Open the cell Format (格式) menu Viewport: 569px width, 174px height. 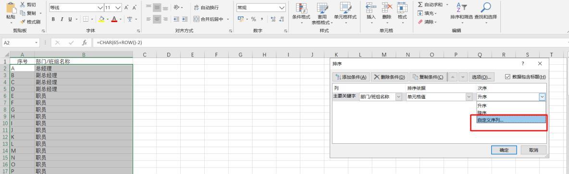(402, 13)
